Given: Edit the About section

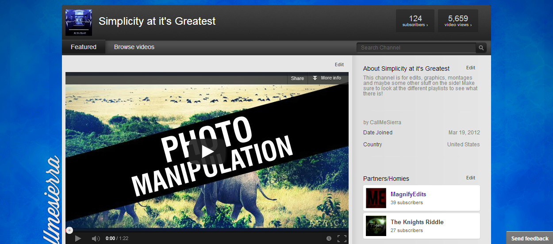Looking at the screenshot, I should [471, 68].
